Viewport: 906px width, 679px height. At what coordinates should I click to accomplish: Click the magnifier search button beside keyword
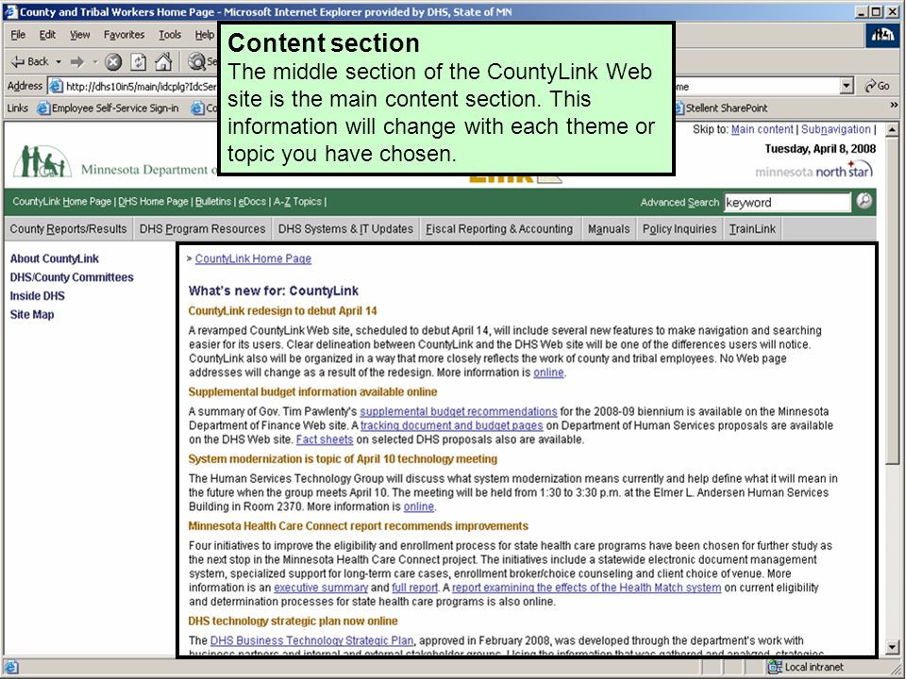pos(864,201)
